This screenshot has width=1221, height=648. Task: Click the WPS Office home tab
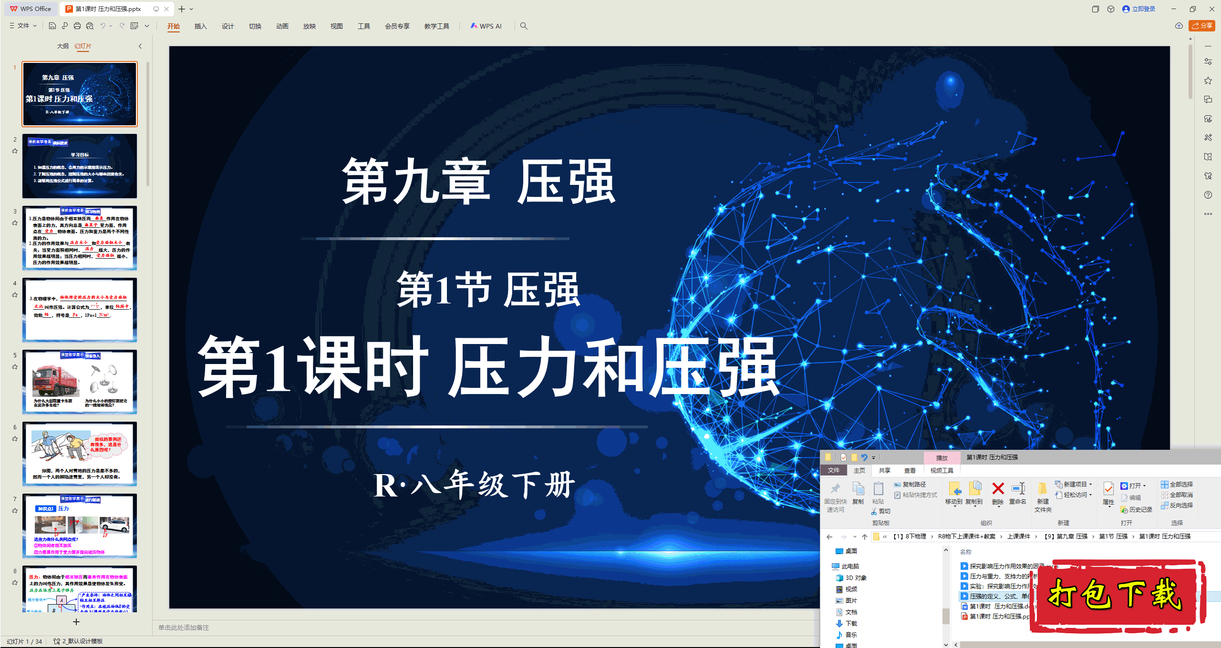[31, 9]
